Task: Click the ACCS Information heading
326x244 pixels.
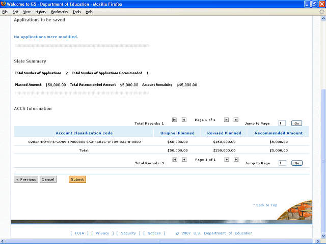Action: [x=33, y=108]
